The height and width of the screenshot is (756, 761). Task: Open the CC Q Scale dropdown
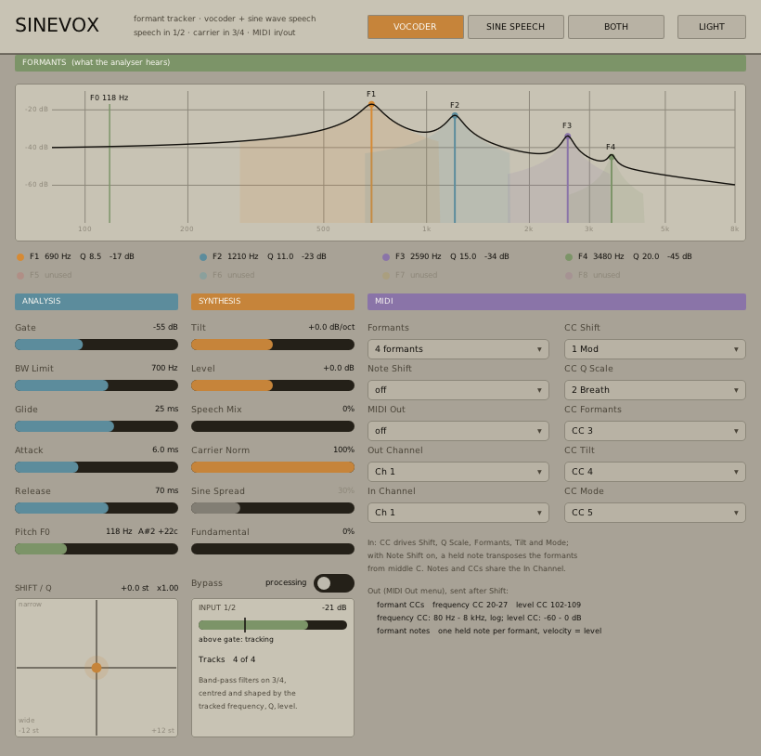[654, 390]
